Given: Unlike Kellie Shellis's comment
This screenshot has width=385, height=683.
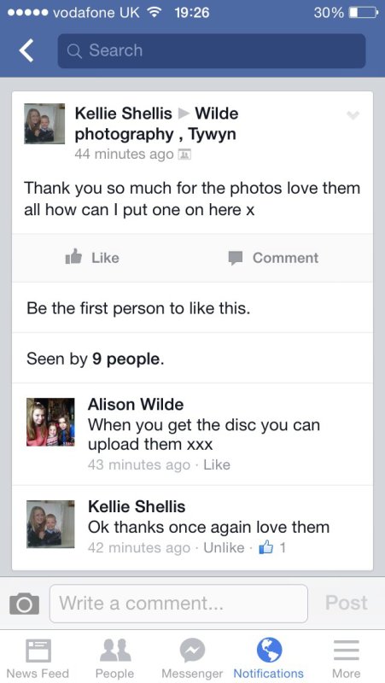Looking at the screenshot, I should tap(224, 547).
